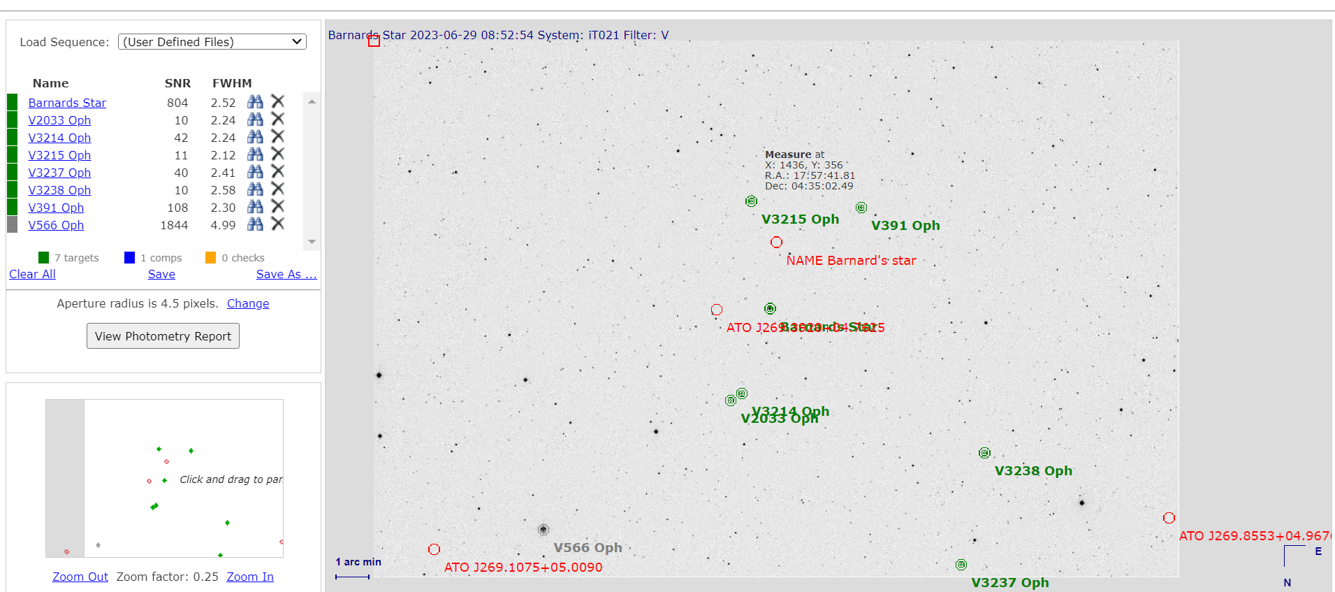
Task: Click Save As link
Action: (286, 274)
